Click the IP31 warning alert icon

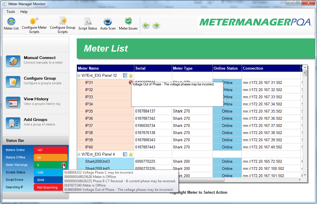coord(130,82)
